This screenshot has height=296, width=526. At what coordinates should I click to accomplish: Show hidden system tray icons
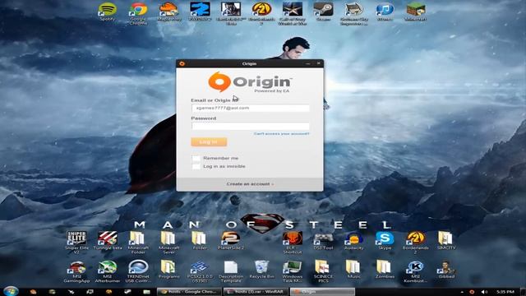tap(462, 292)
